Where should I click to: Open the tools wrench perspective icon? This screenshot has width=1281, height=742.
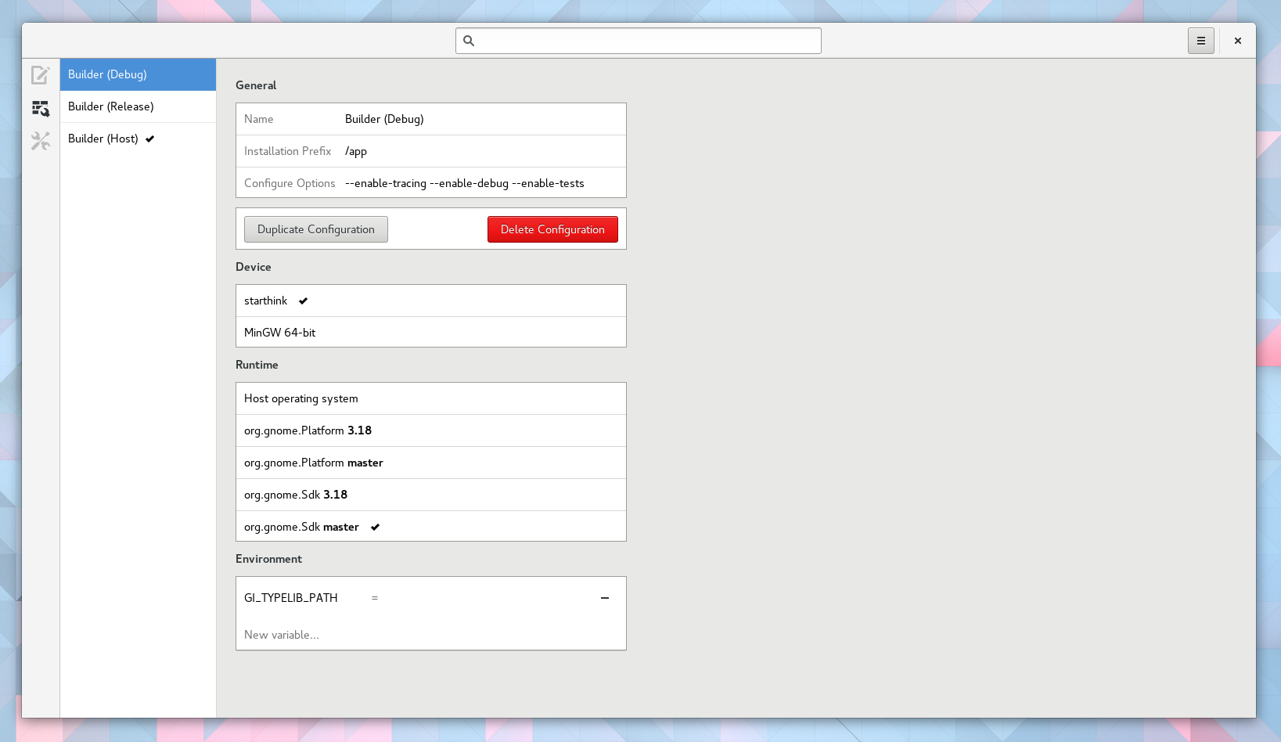tap(41, 141)
